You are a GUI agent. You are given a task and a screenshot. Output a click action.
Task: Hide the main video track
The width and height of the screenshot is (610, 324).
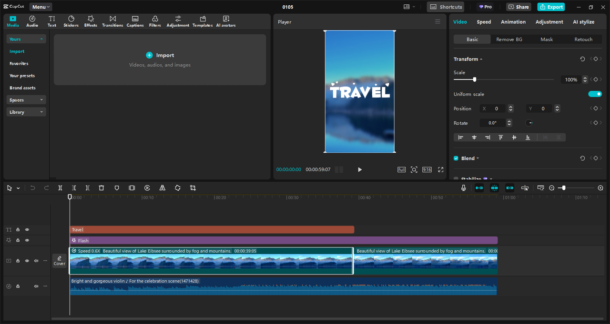27,261
